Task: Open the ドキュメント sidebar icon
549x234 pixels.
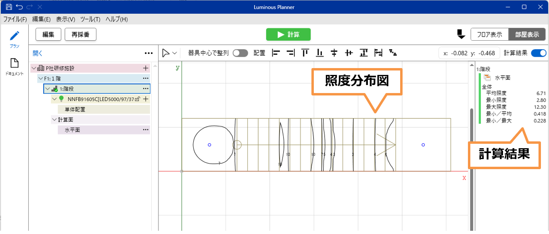Action: point(14,66)
